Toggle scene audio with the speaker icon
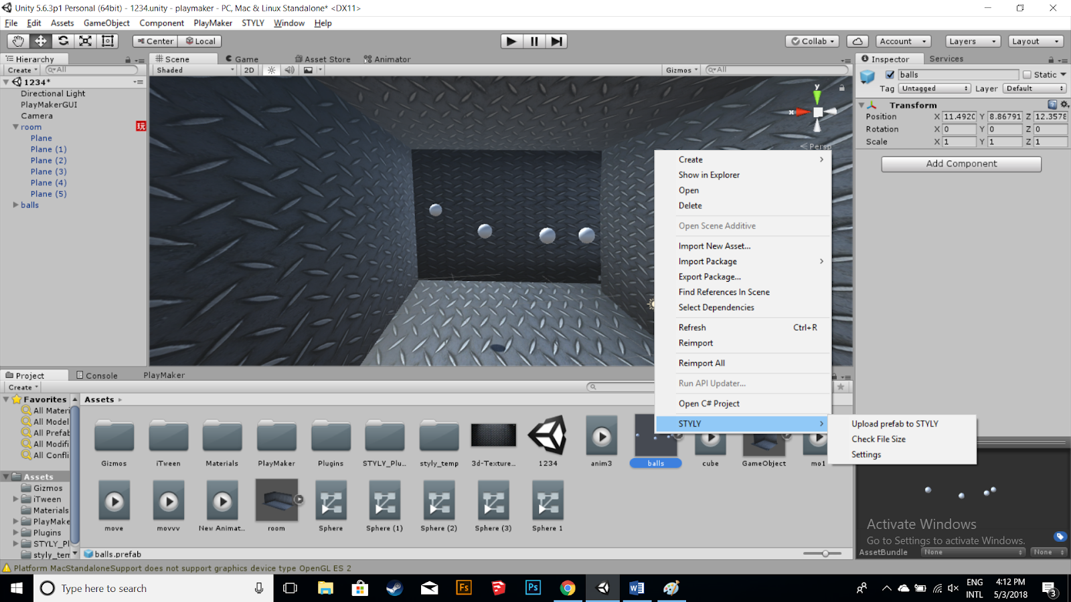The width and height of the screenshot is (1071, 602). [288, 70]
